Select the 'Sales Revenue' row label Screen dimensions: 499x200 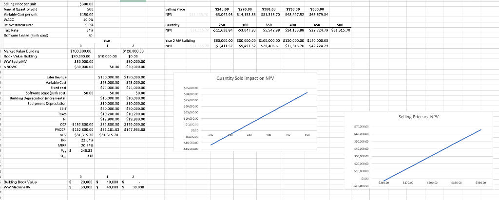click(57, 77)
